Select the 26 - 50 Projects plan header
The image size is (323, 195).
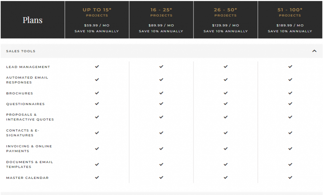pos(226,12)
